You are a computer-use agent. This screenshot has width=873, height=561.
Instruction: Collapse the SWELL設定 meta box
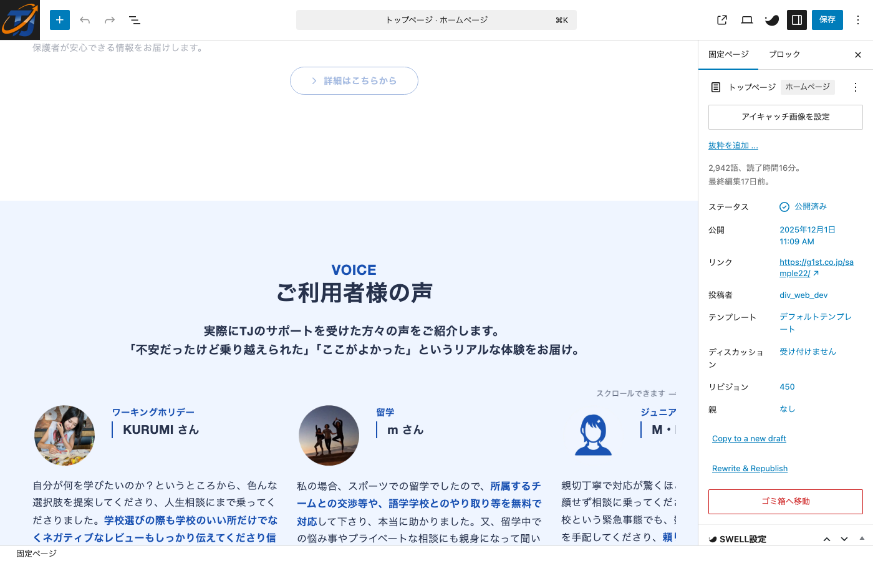827,539
